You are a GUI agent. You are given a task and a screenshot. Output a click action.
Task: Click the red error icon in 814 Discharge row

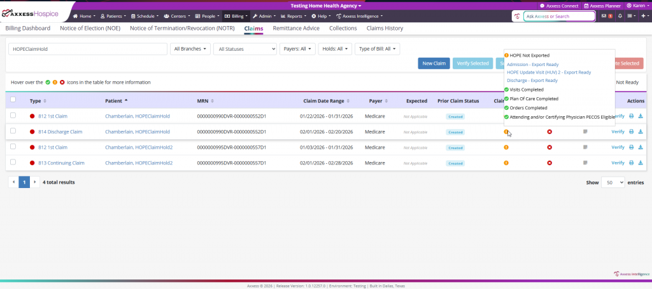(549, 132)
